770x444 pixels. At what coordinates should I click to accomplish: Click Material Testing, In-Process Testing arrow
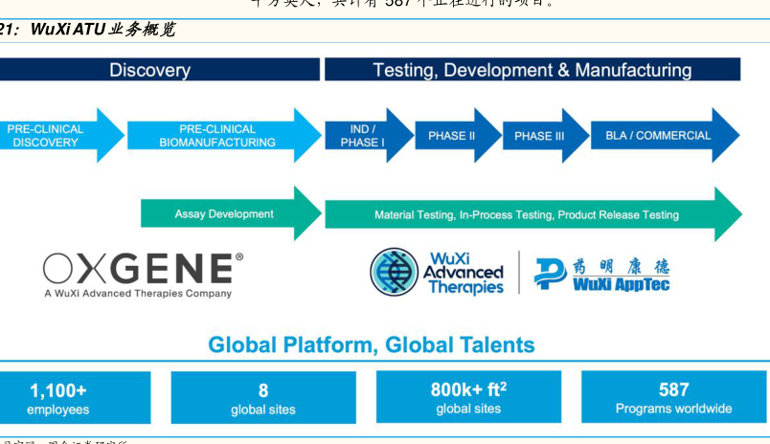point(533,214)
